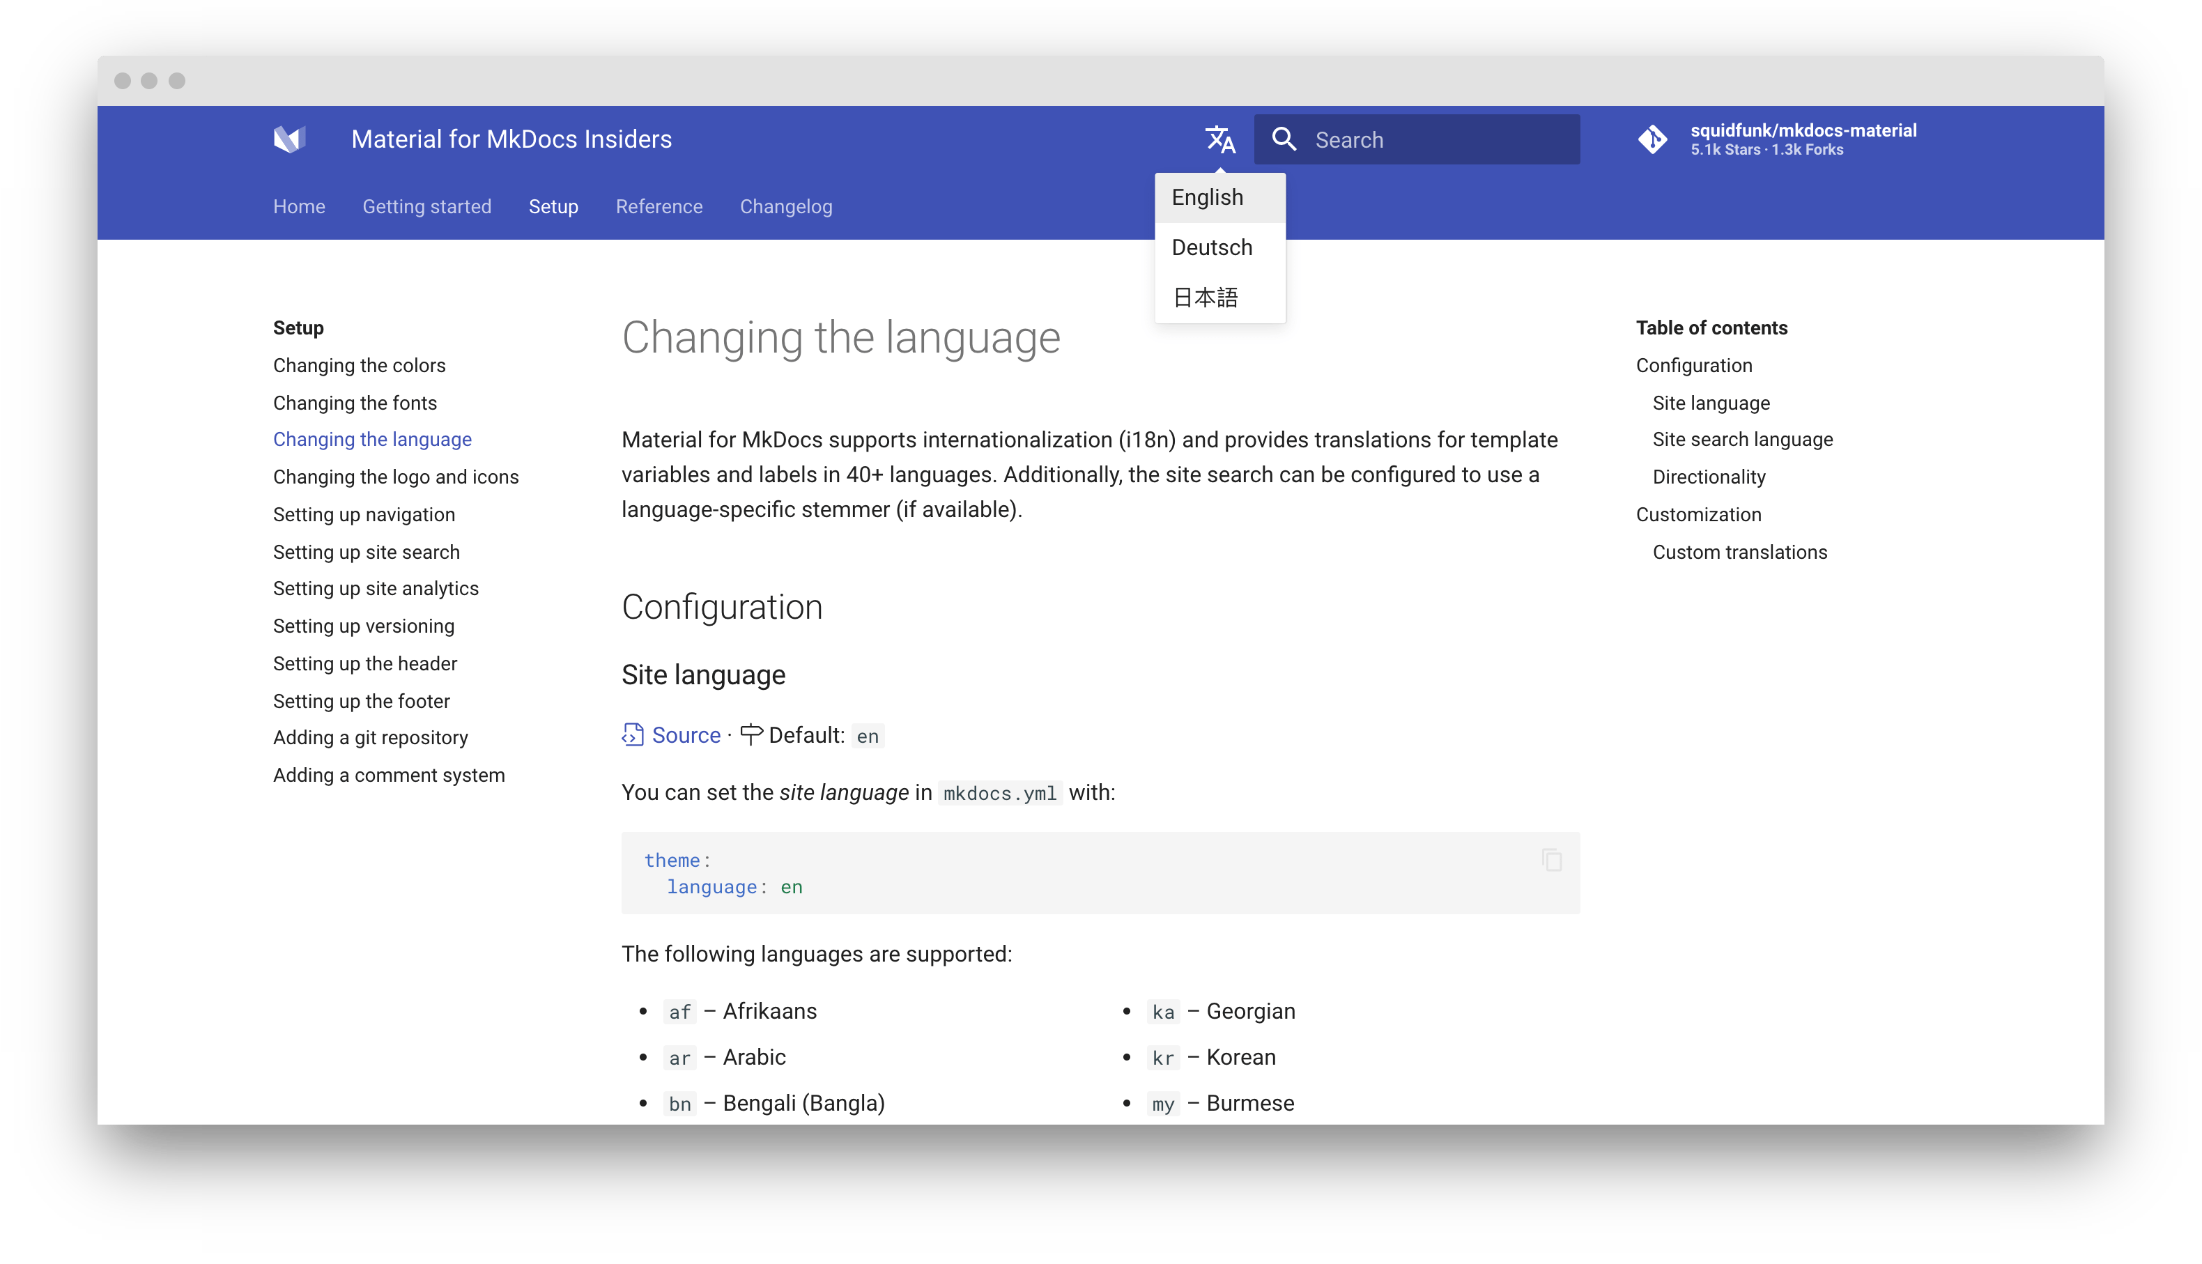This screenshot has width=2202, height=1264.
Task: Open Setting up site analytics page
Action: [376, 589]
